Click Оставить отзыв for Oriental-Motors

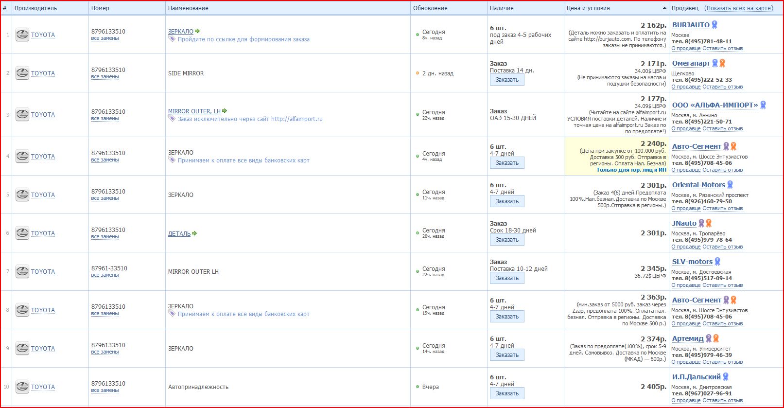722,209
